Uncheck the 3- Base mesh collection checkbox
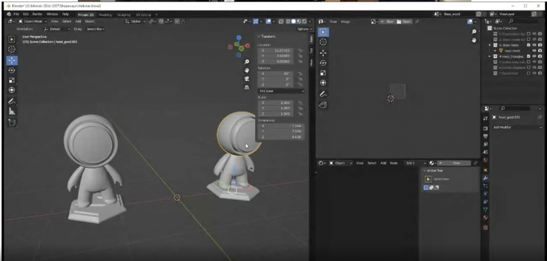 point(528,45)
